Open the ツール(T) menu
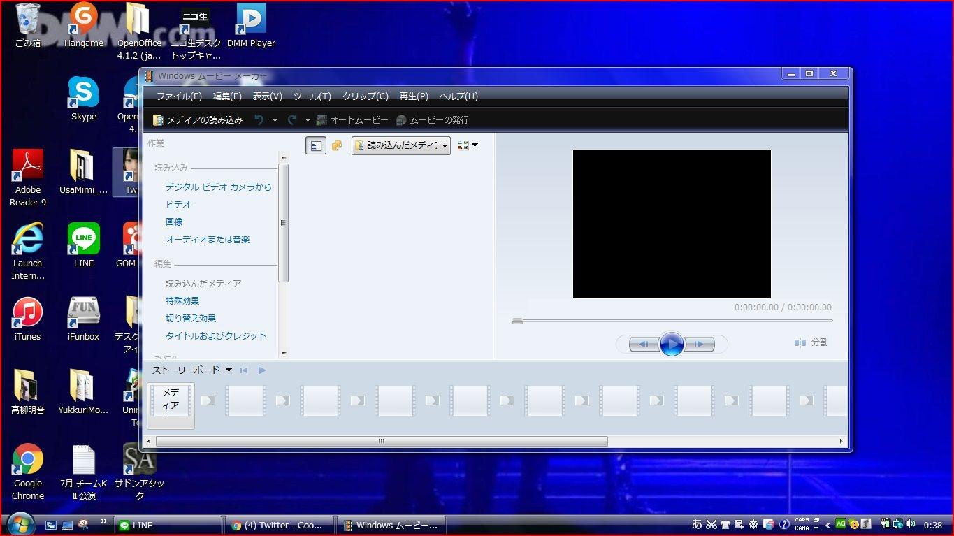Screen dimensions: 954x536 pyautogui.click(x=312, y=96)
